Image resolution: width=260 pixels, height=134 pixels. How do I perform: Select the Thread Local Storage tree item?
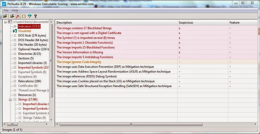coord(34,90)
